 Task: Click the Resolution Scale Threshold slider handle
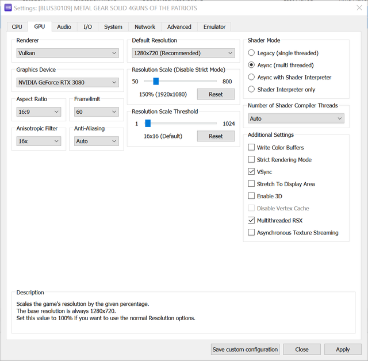(x=148, y=123)
